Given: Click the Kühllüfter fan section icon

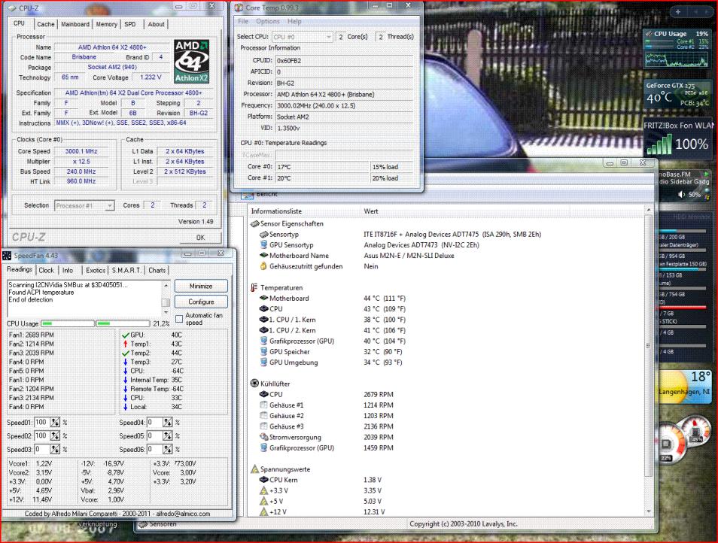Looking at the screenshot, I should 254,384.
